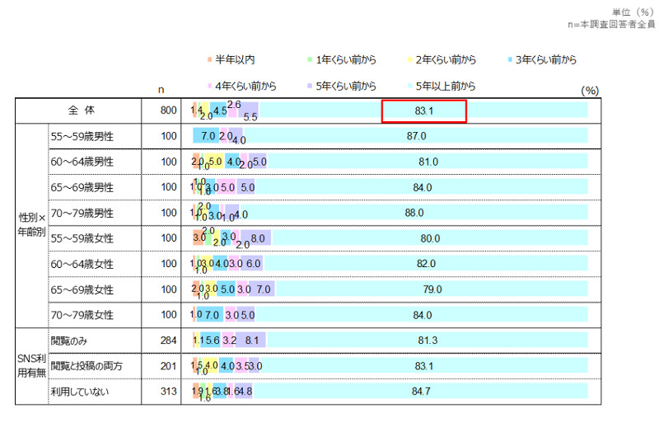Click the 半年以内 legend color swatch
This screenshot has height=423, width=659.
209,59
